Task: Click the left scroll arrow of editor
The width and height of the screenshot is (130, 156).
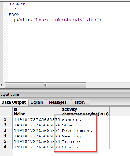Action: point(2,85)
